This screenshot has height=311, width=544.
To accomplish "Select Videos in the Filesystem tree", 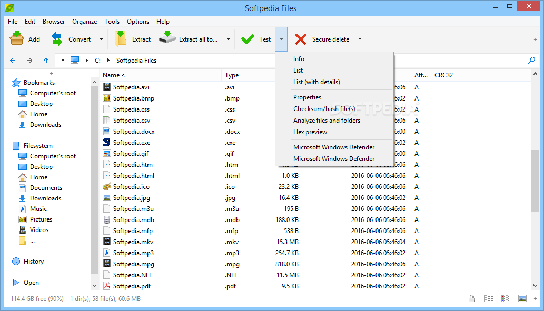I will point(39,230).
